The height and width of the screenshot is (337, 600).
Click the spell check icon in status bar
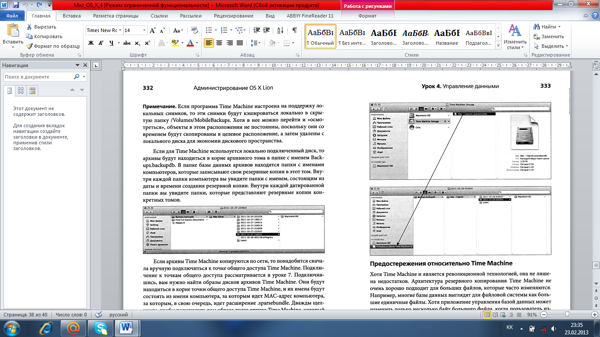tap(99, 315)
